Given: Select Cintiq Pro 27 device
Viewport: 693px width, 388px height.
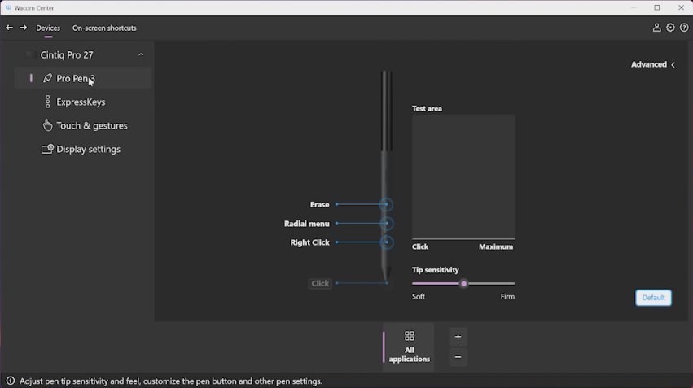Looking at the screenshot, I should coord(67,54).
